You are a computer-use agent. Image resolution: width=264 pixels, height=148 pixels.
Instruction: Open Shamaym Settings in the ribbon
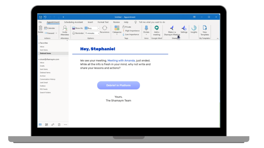pyautogui.click(x=184, y=29)
